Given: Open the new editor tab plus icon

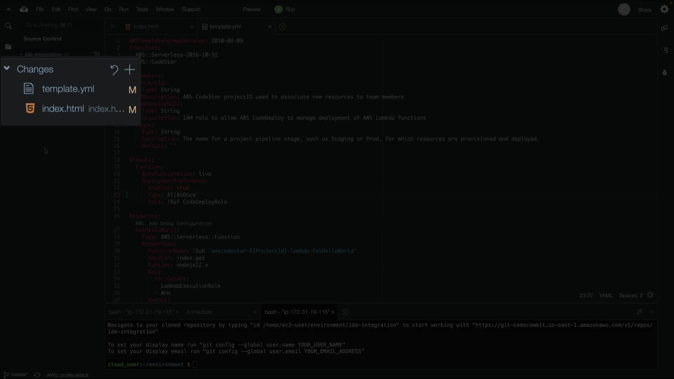Looking at the screenshot, I should click(283, 27).
